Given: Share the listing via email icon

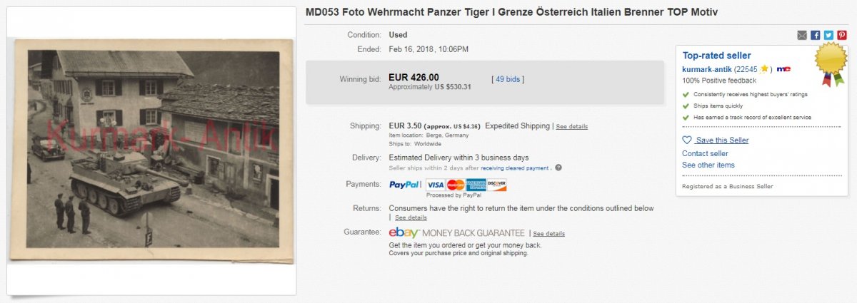Looking at the screenshot, I should pos(802,35).
